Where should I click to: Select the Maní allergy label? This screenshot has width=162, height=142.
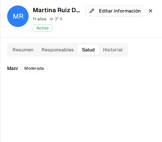(12, 68)
